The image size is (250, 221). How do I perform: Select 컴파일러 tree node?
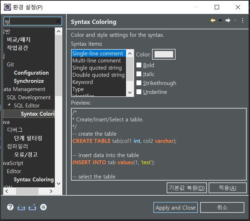click(17, 146)
